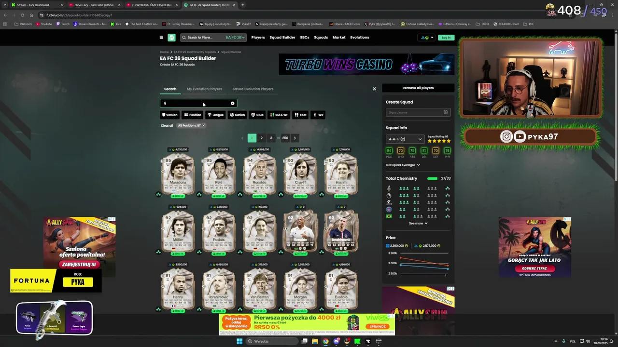Select the Müller 92 player card
This screenshot has height=347, width=618.
point(178,232)
